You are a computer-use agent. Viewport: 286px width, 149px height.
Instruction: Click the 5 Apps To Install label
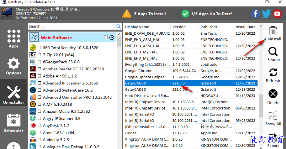[150, 14]
